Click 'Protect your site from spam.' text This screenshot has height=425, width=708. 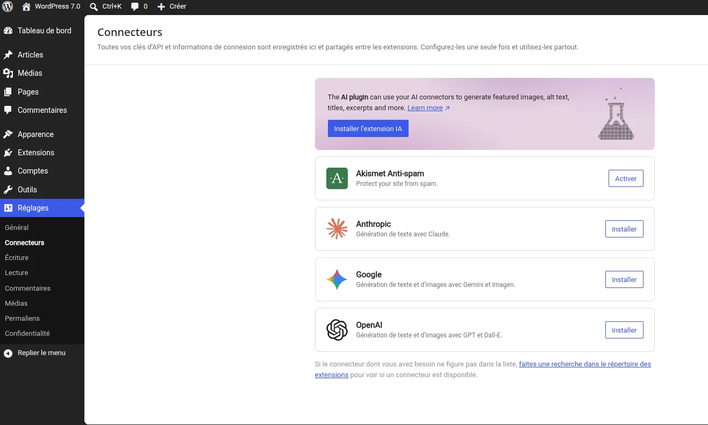coord(397,184)
